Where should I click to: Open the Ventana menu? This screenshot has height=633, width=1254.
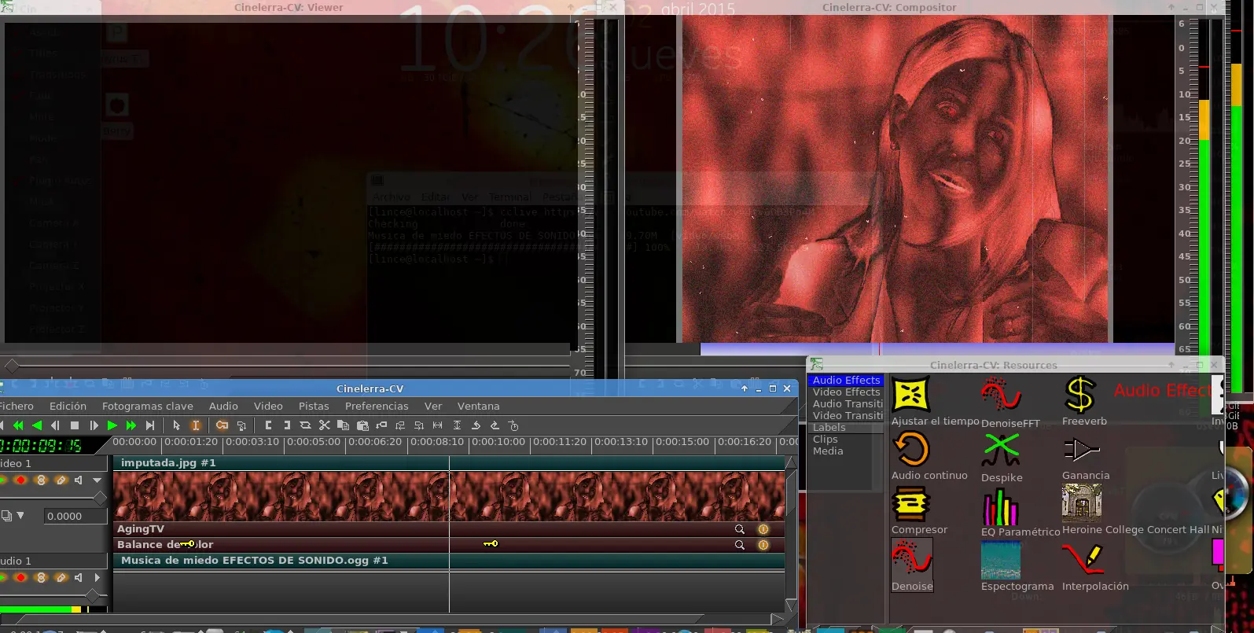click(479, 406)
